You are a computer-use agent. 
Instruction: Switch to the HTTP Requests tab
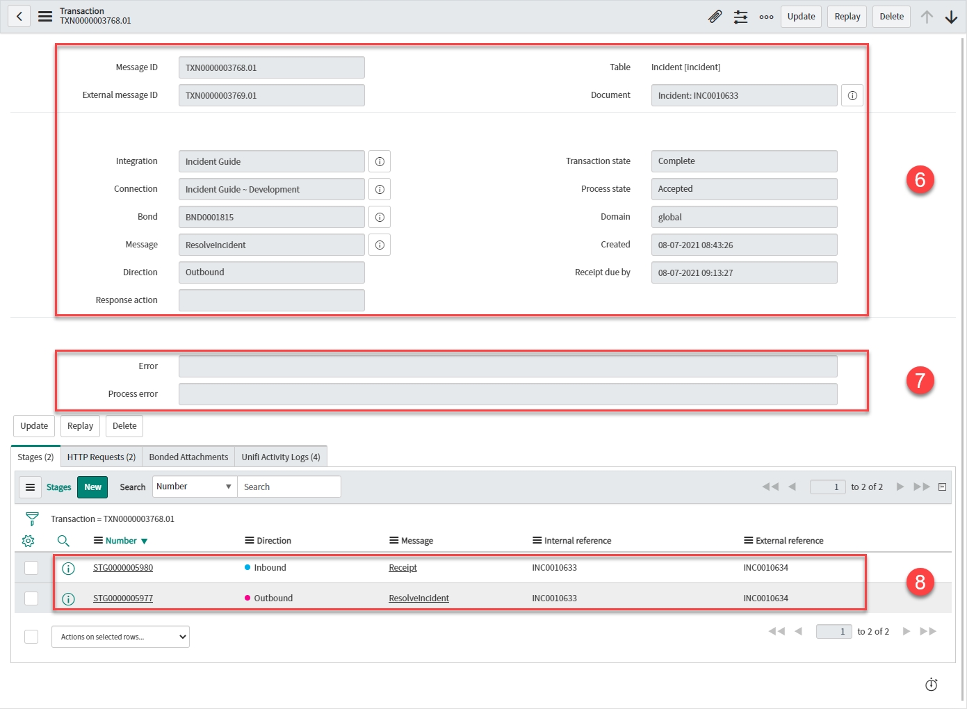101,457
